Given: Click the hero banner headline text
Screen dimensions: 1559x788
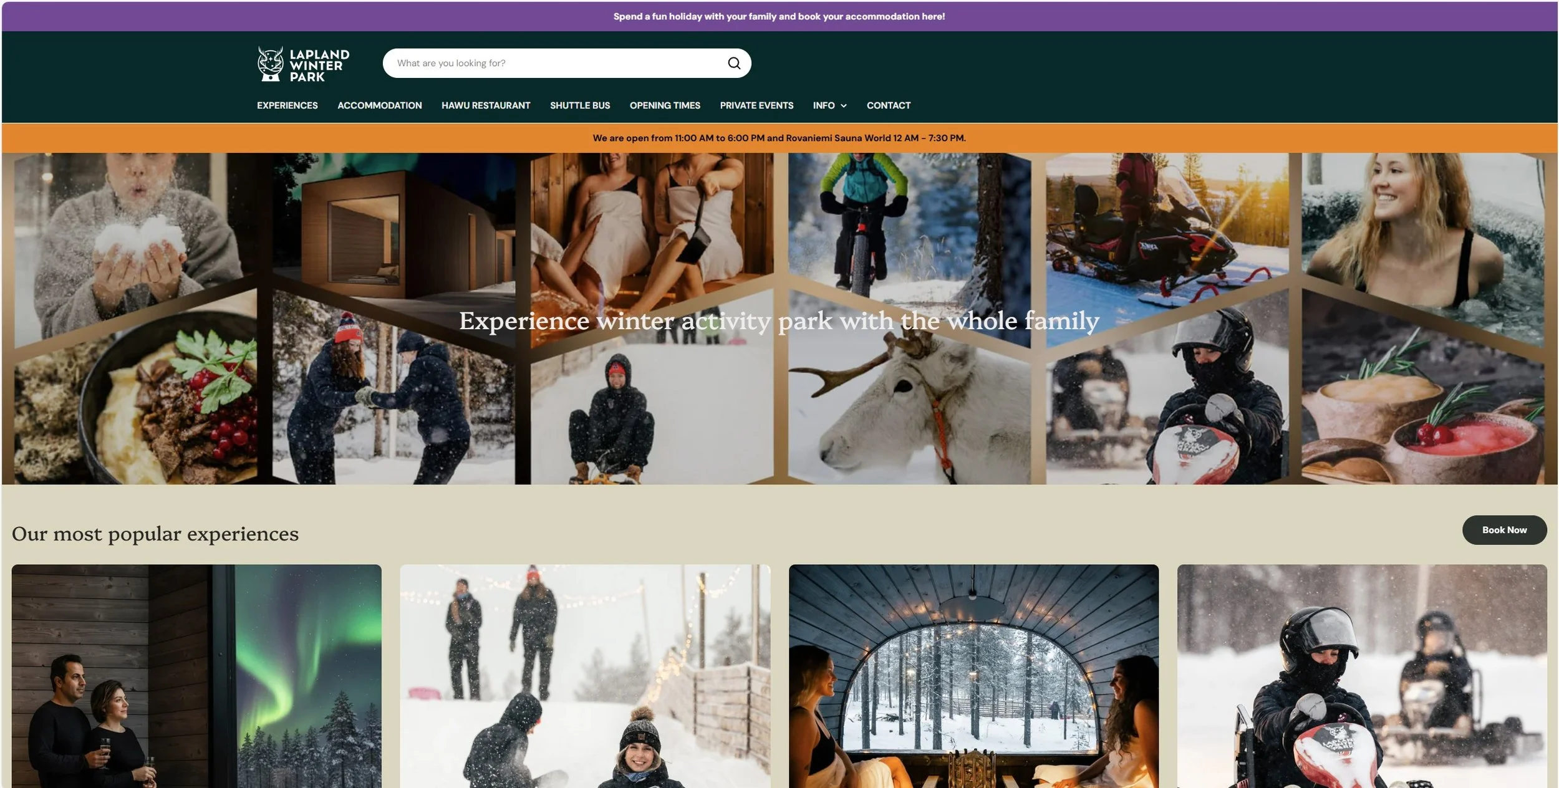Looking at the screenshot, I should (x=779, y=321).
